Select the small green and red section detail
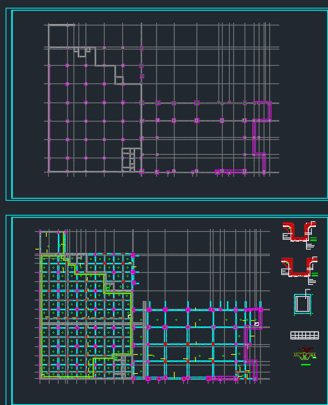This screenshot has width=328, height=405. (x=305, y=356)
